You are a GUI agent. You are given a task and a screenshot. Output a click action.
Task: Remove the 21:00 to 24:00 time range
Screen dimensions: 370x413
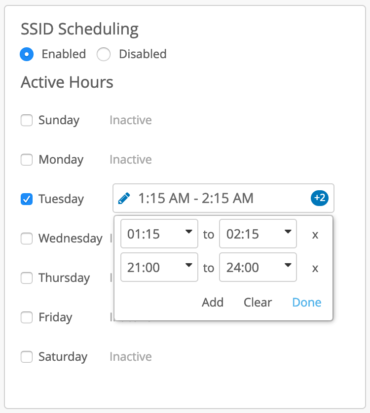tap(315, 268)
